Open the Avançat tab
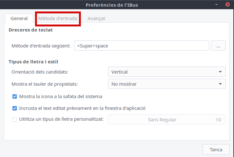 point(96,18)
